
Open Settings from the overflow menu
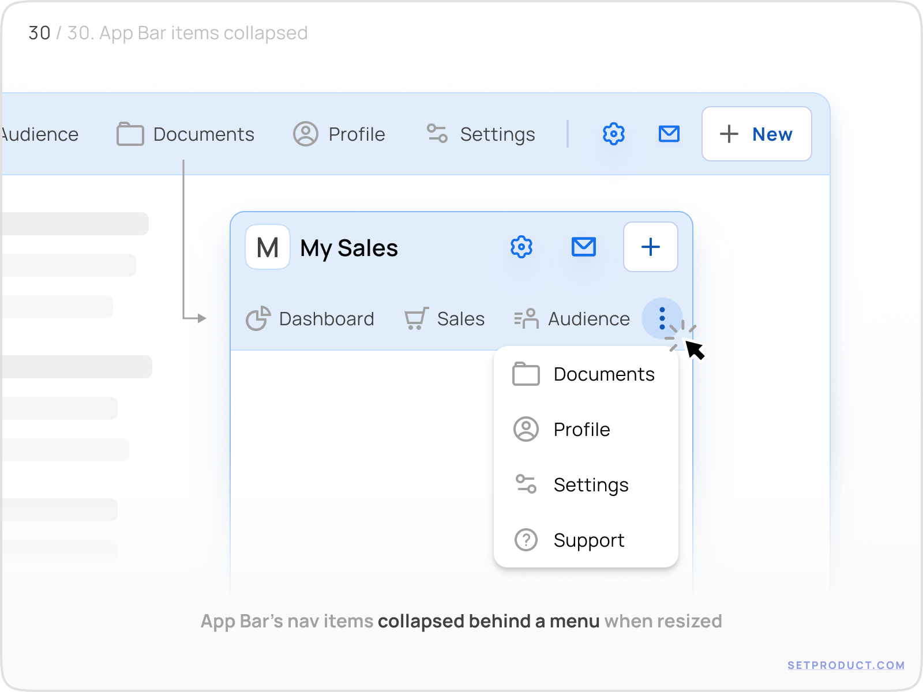pos(591,485)
